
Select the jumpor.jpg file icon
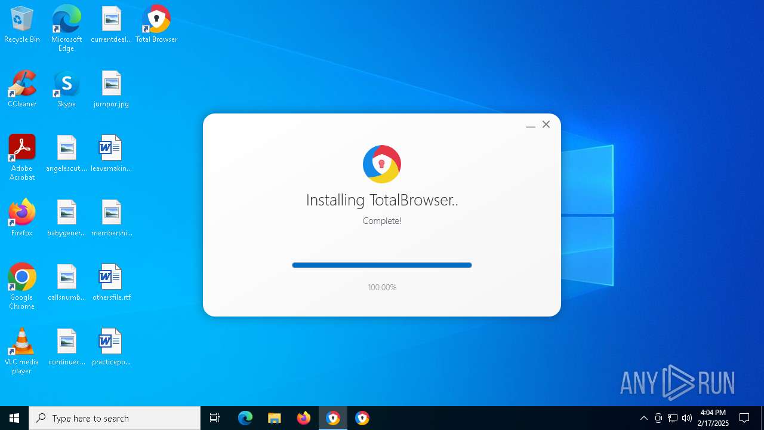[x=111, y=90]
